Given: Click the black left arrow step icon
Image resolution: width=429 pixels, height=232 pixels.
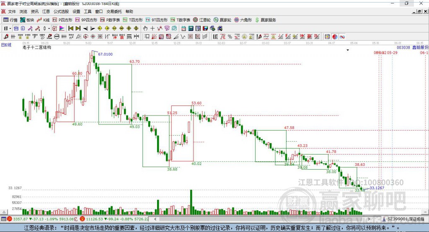Looking at the screenshot, I should pos(85,28).
